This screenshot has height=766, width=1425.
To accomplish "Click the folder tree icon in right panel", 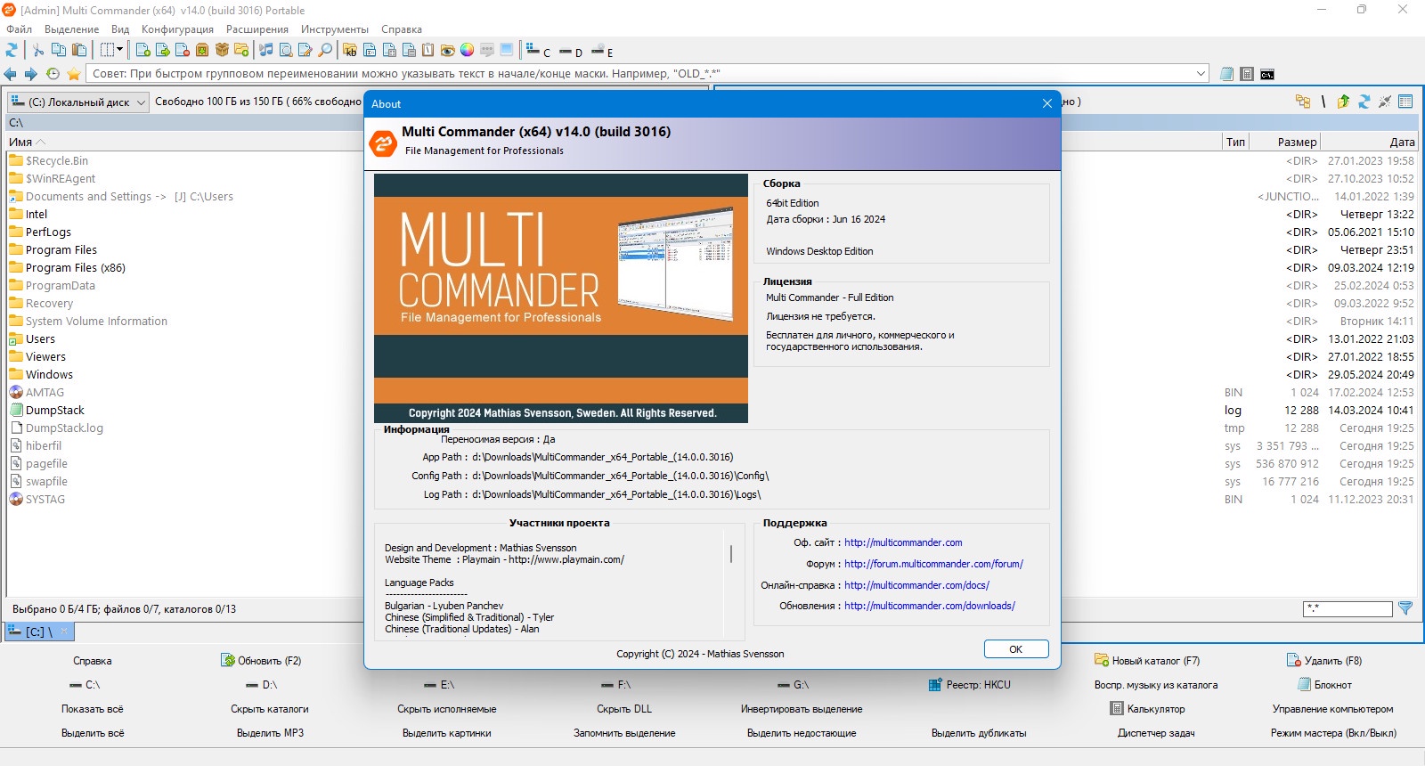I will tap(1303, 102).
